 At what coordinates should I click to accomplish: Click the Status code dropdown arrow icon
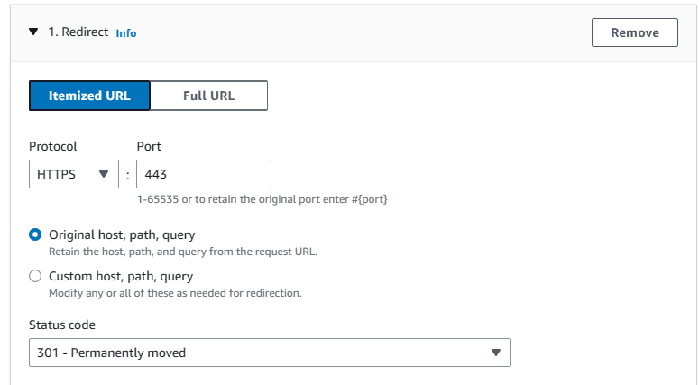(495, 353)
